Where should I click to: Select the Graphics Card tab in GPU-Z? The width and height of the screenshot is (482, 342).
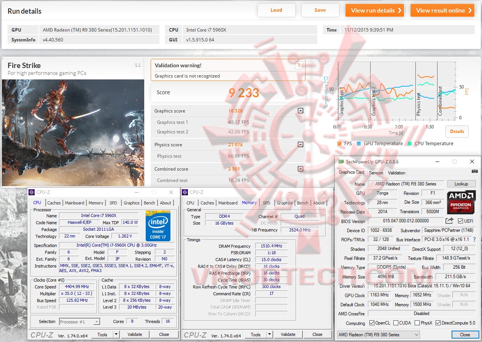[x=352, y=172]
